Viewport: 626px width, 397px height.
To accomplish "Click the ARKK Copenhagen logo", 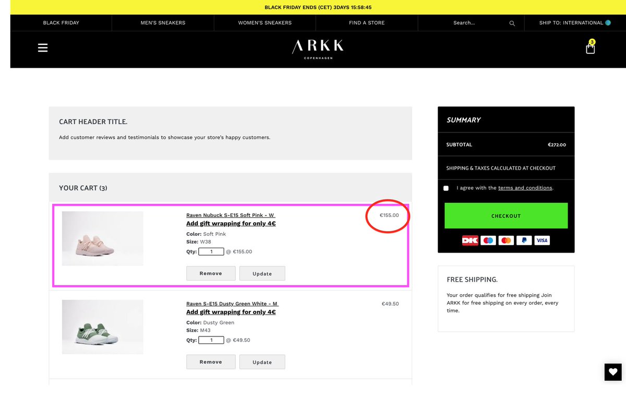I will (x=318, y=49).
